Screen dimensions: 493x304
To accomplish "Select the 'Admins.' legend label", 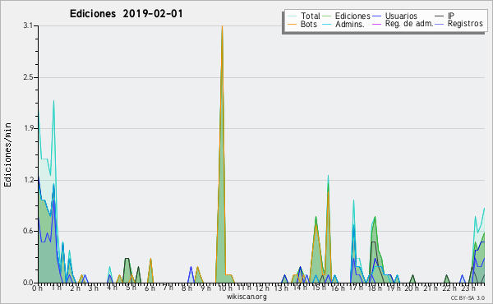I will (350, 24).
